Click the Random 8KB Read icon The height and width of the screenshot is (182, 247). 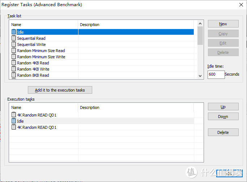coord(14,75)
